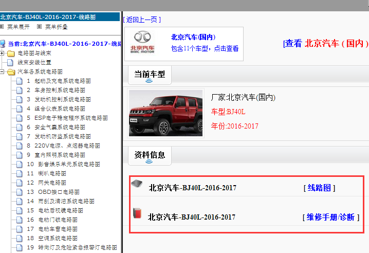Click page icon of 9 室内照明系统电路图

20,155
